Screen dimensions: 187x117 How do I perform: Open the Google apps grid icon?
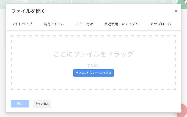pos(163,2)
